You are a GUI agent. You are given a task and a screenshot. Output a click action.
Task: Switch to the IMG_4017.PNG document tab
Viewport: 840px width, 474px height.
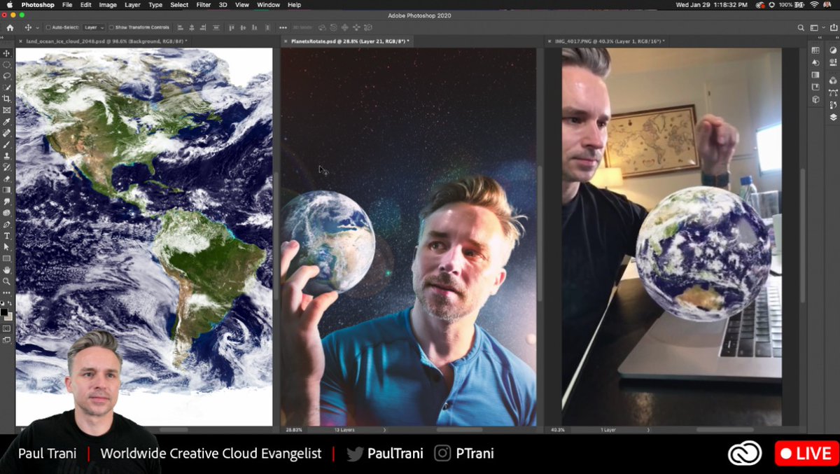point(609,41)
